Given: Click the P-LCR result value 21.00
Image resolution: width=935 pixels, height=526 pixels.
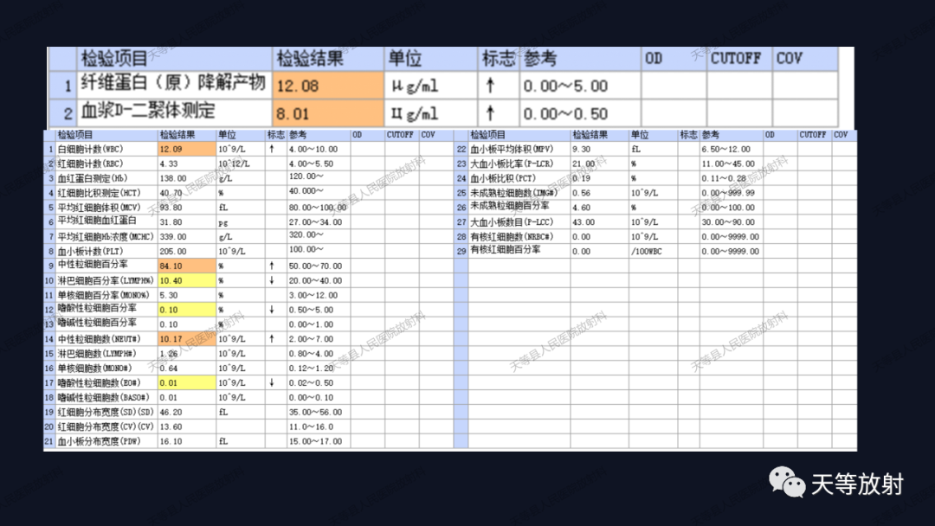Looking at the screenshot, I should (x=584, y=164).
